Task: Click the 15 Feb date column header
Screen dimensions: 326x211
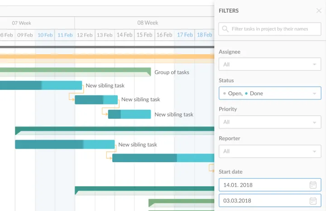Action: 144,35
